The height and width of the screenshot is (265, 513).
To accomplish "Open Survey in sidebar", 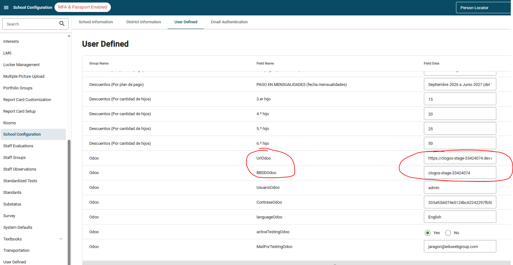I will (9, 216).
